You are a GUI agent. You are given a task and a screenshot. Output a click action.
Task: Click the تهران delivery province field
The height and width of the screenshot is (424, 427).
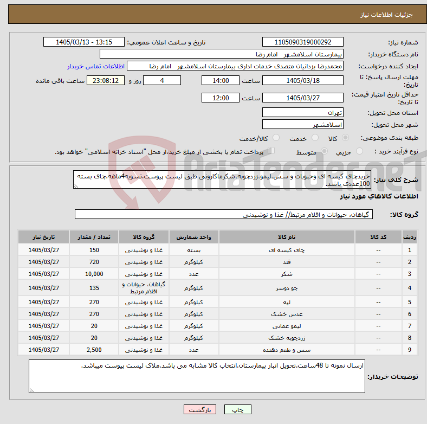302,112
